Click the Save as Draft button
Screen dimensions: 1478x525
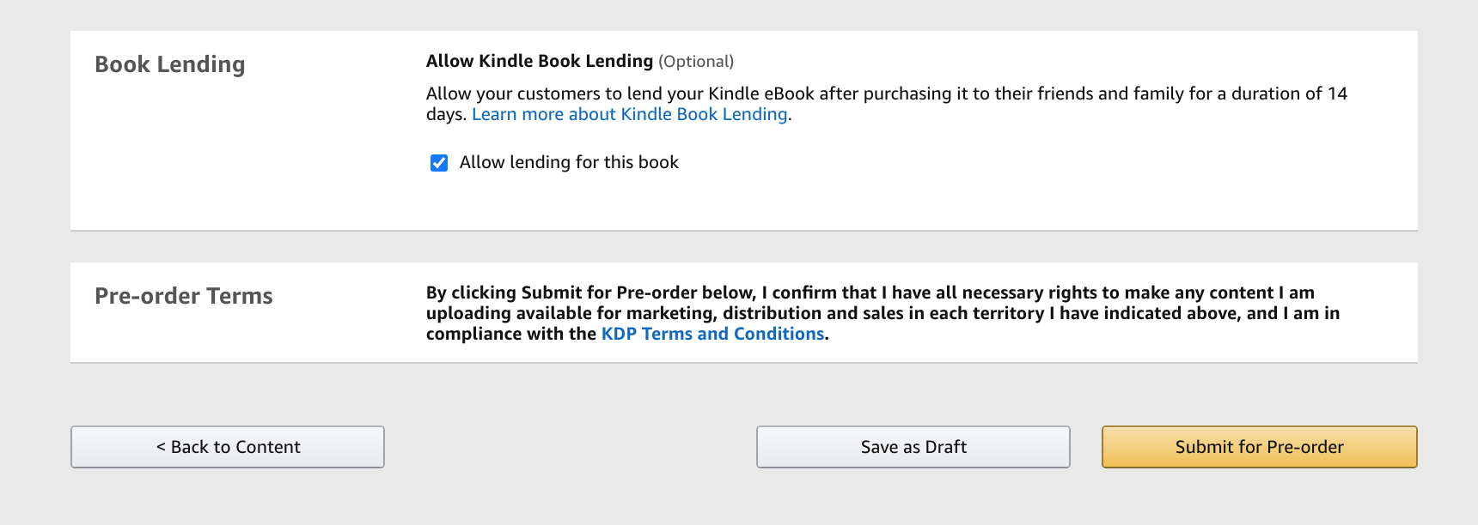[x=913, y=447]
